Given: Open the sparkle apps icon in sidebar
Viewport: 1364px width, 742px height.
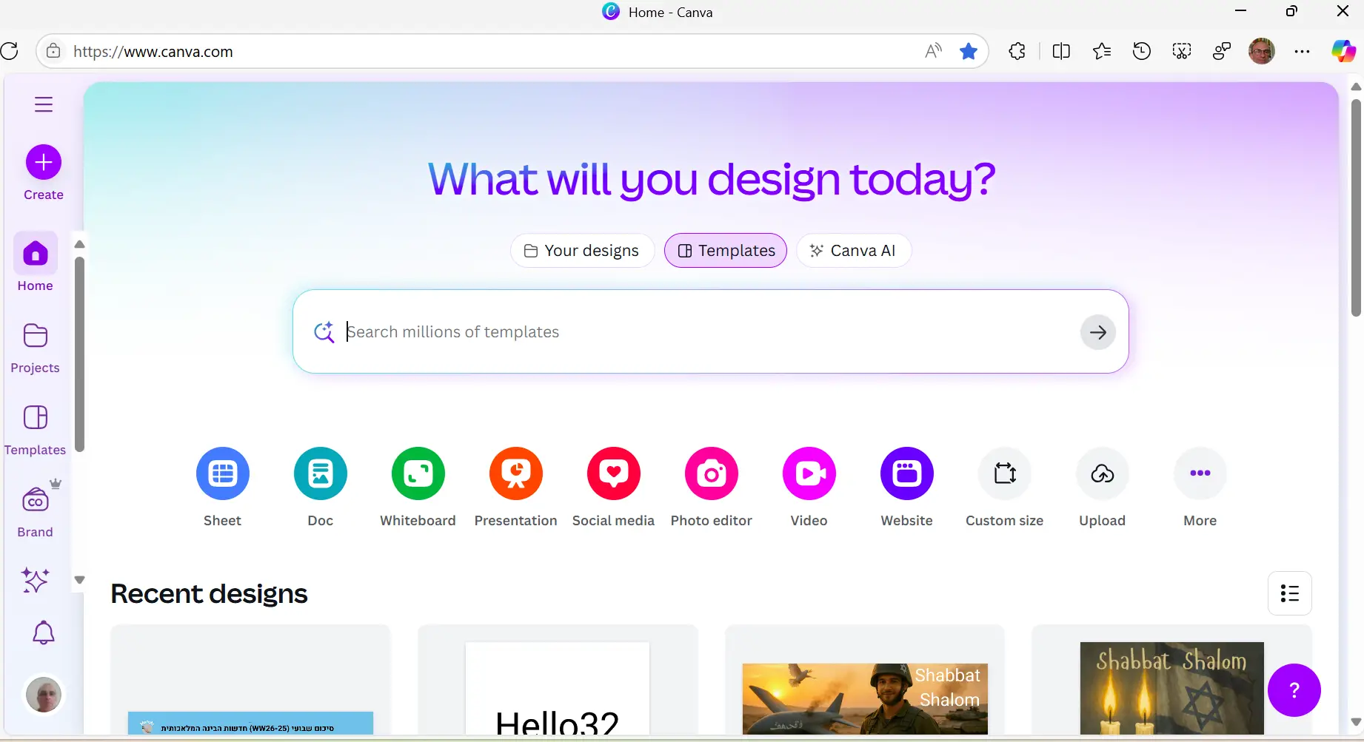Looking at the screenshot, I should click(x=35, y=580).
